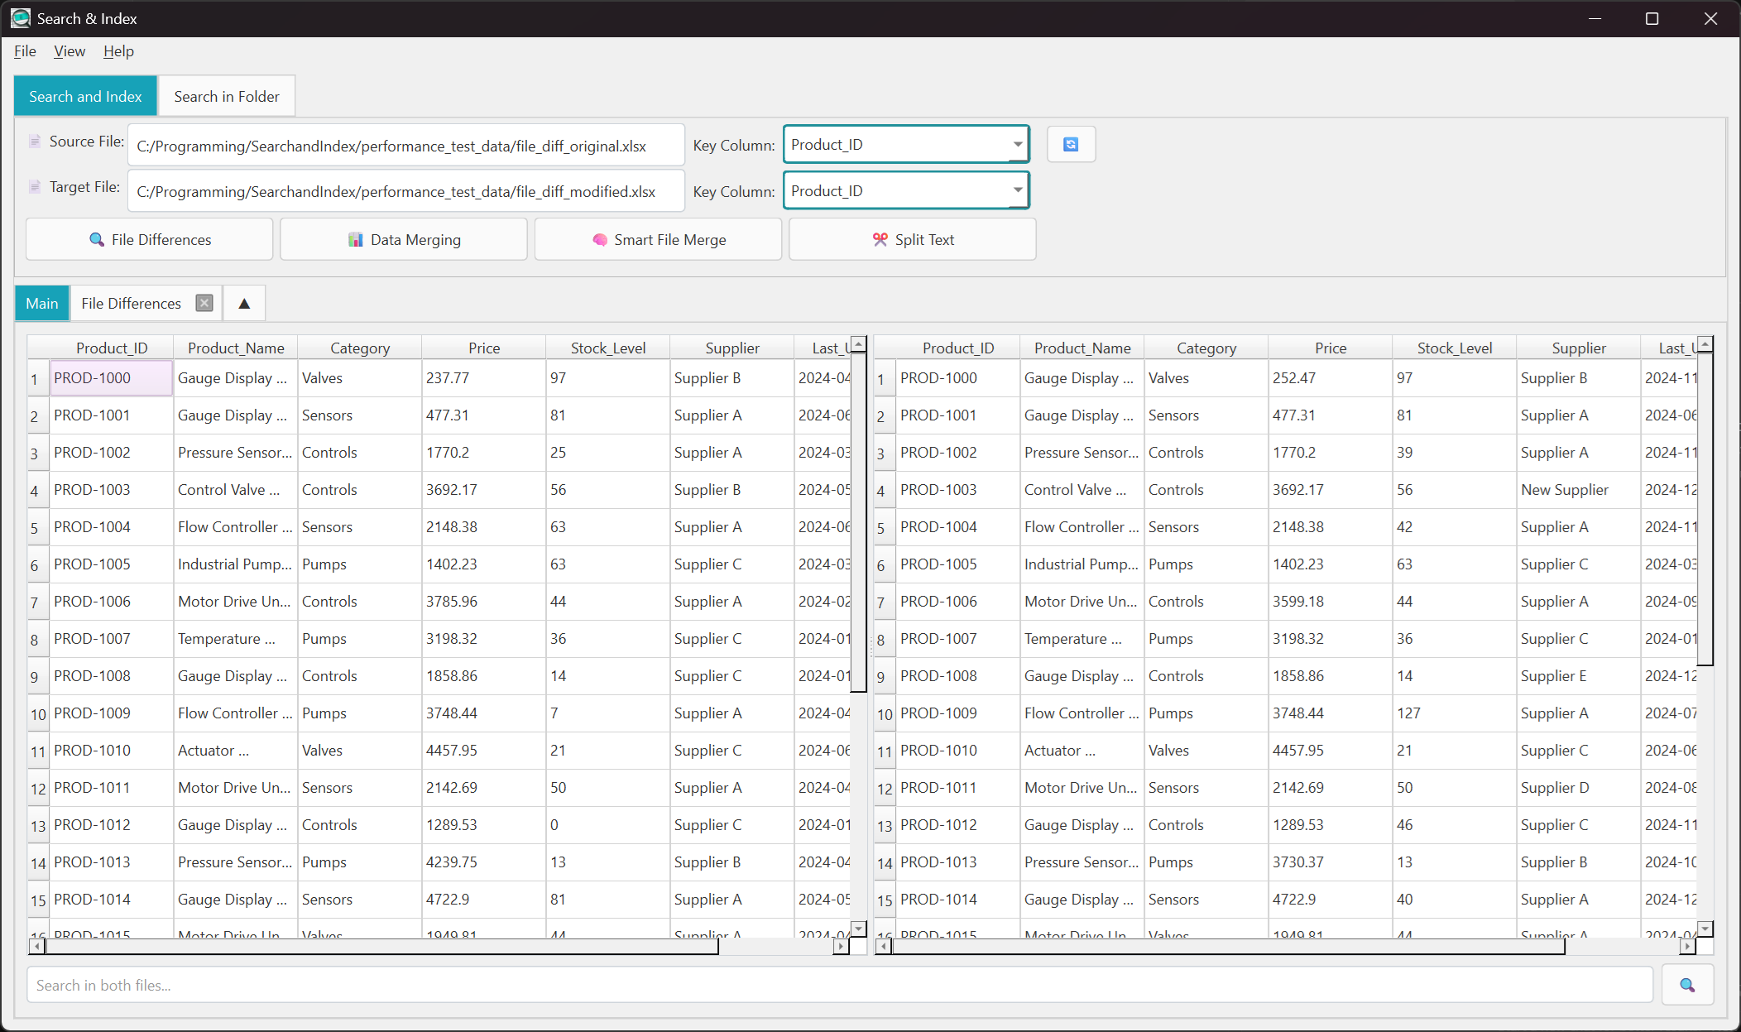Run the search using the bottom magnifier icon
The height and width of the screenshot is (1032, 1741).
pyautogui.click(x=1686, y=985)
